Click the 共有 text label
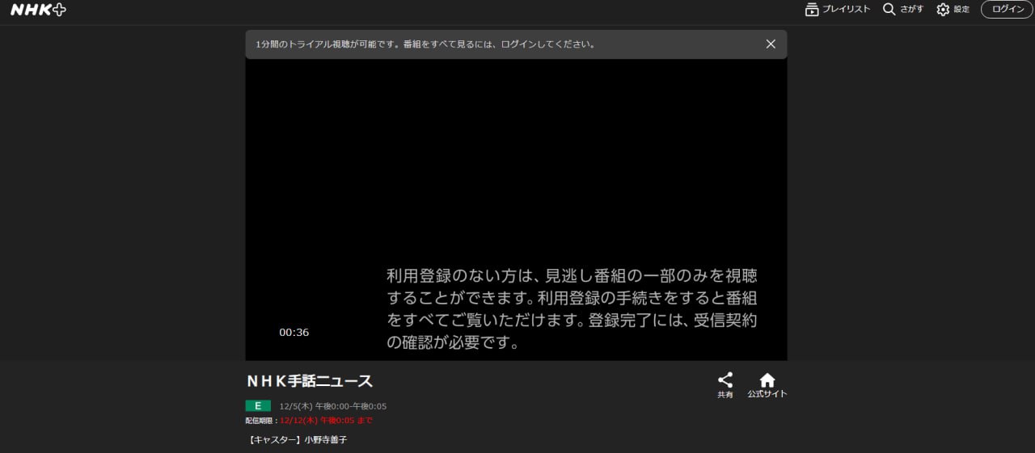This screenshot has height=453, width=1035. [725, 395]
